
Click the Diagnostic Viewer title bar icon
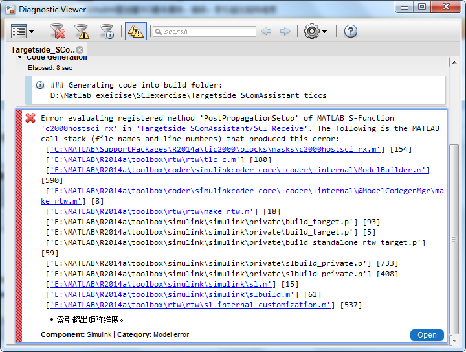click(x=10, y=10)
